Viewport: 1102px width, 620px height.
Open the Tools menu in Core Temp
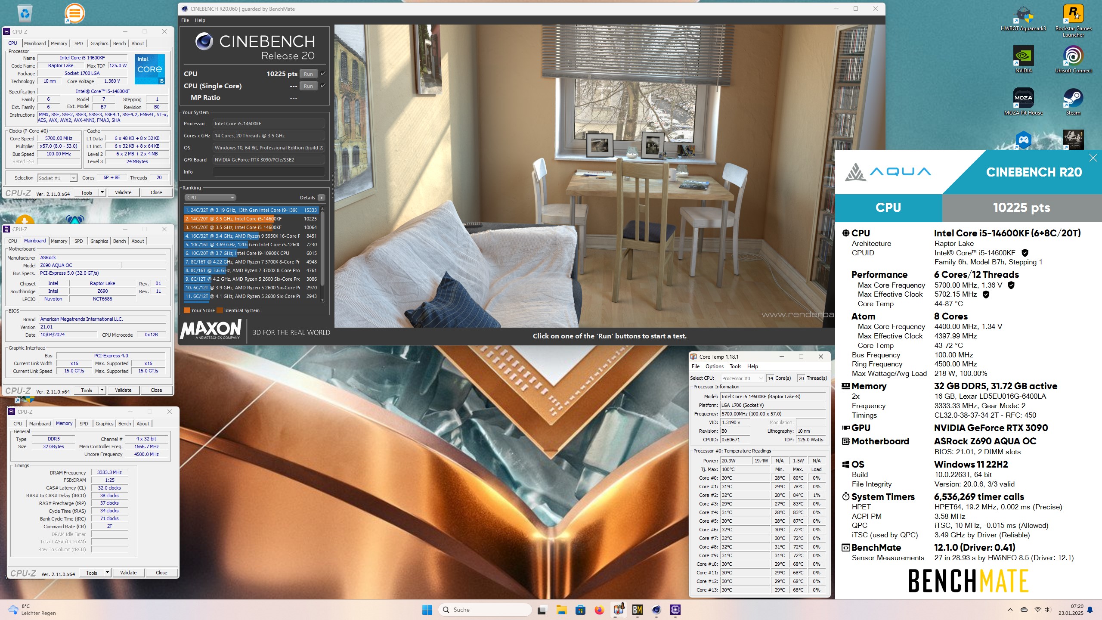(735, 366)
